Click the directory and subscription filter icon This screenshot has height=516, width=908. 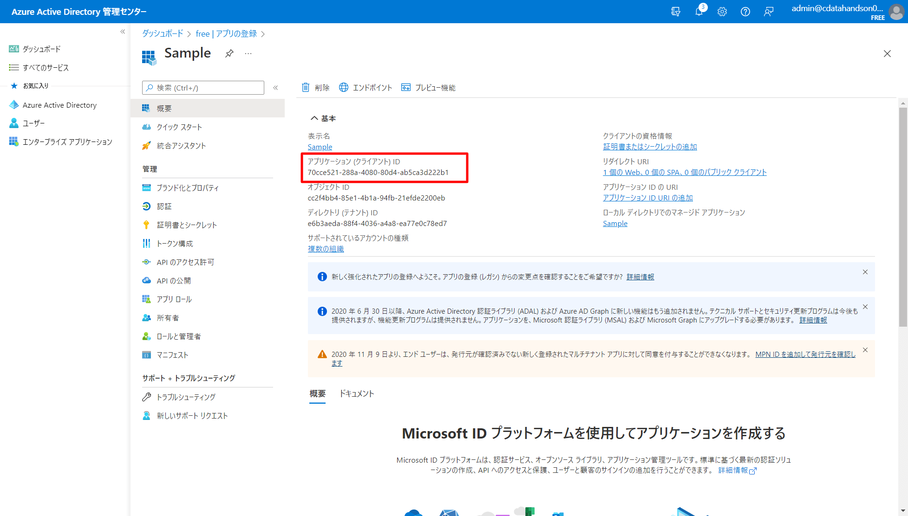click(x=676, y=12)
